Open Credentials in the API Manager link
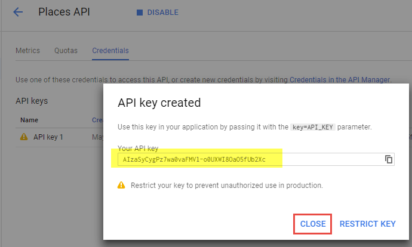This screenshot has height=247, width=412. tap(340, 80)
